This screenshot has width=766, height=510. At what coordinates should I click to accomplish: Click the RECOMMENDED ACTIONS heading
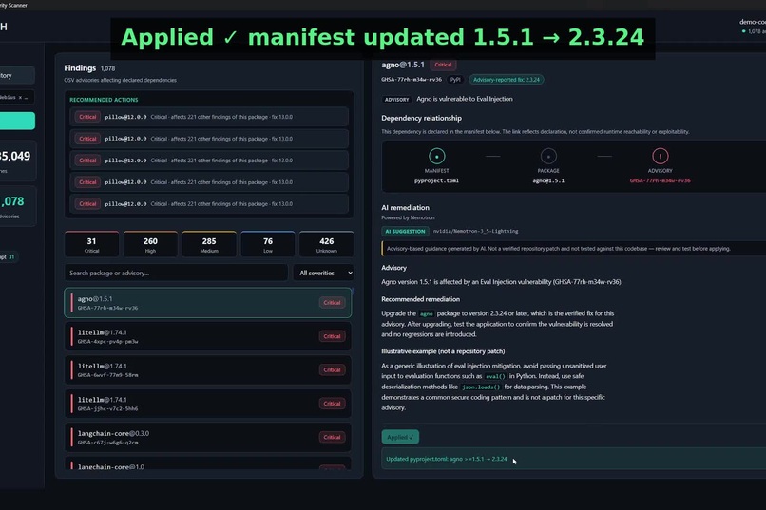click(104, 100)
